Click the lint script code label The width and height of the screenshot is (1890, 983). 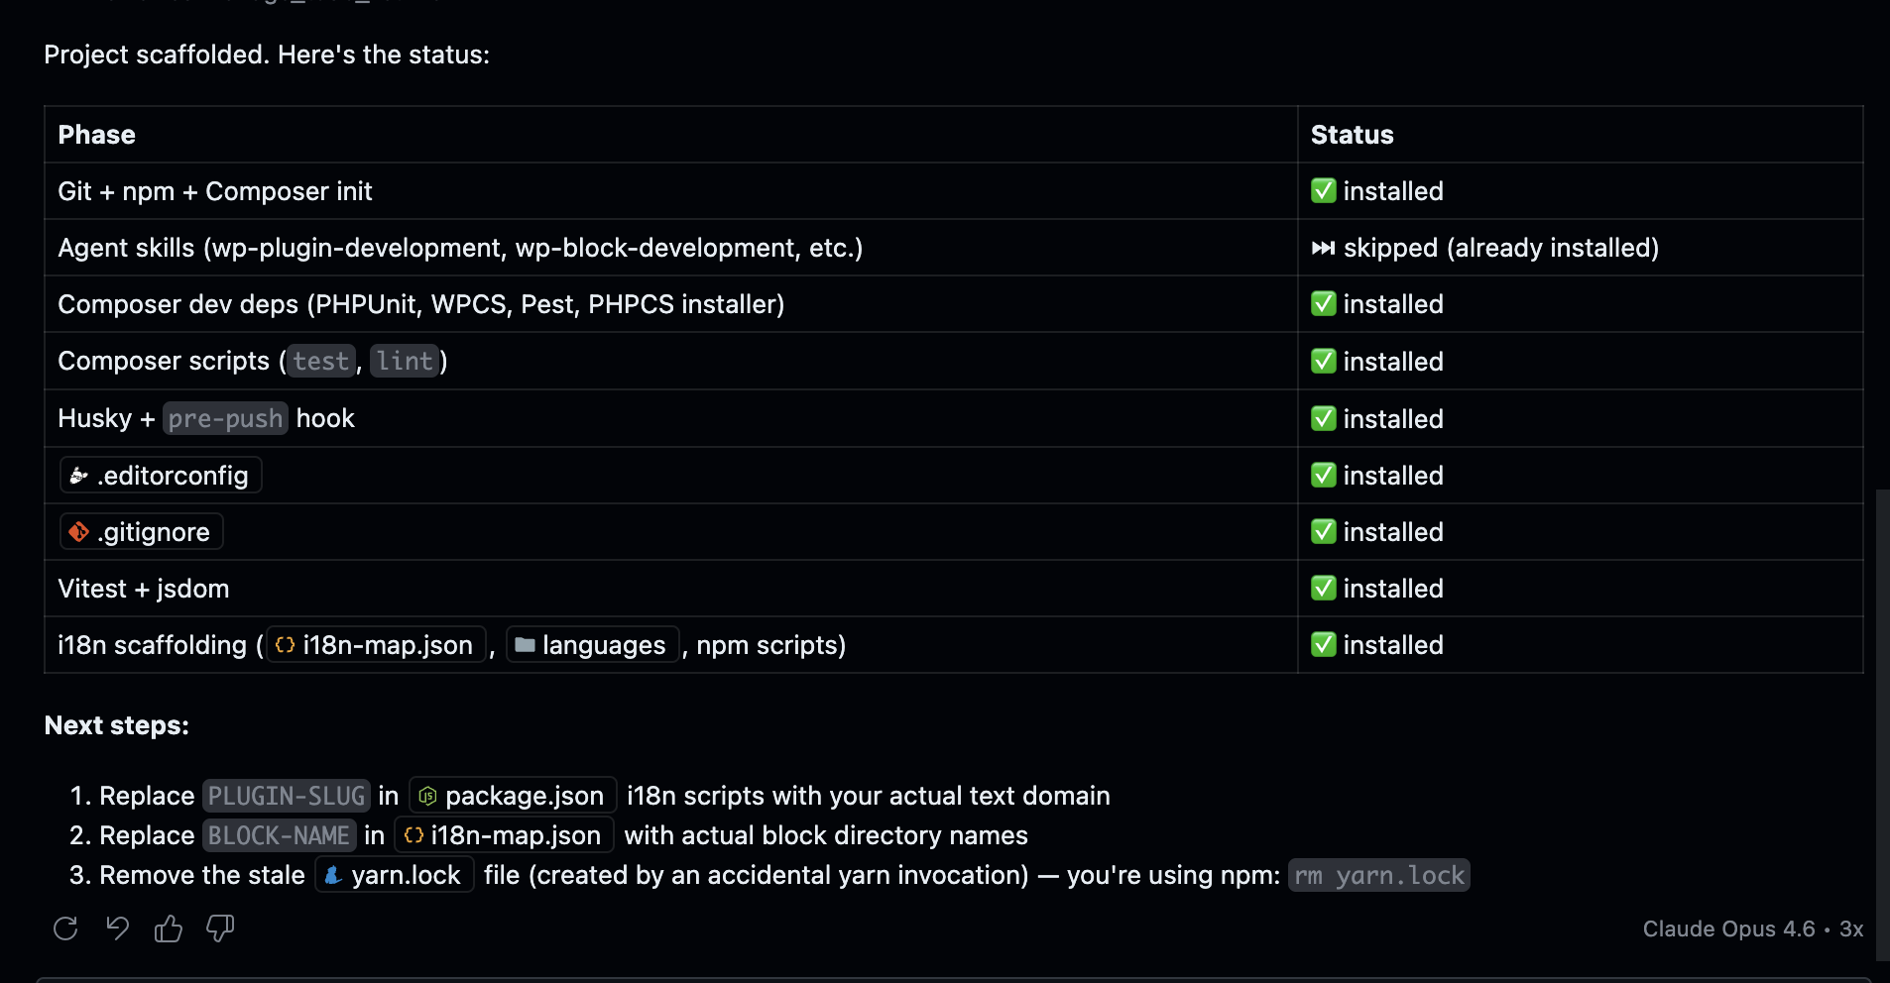405,362
